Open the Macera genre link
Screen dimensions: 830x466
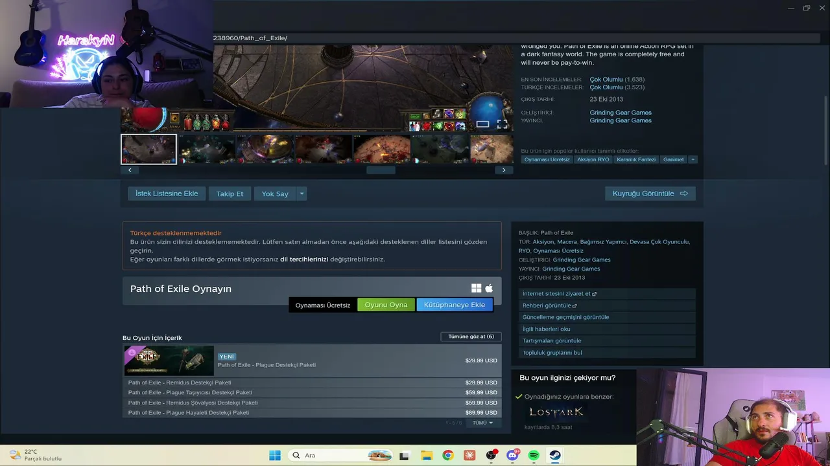pos(567,242)
